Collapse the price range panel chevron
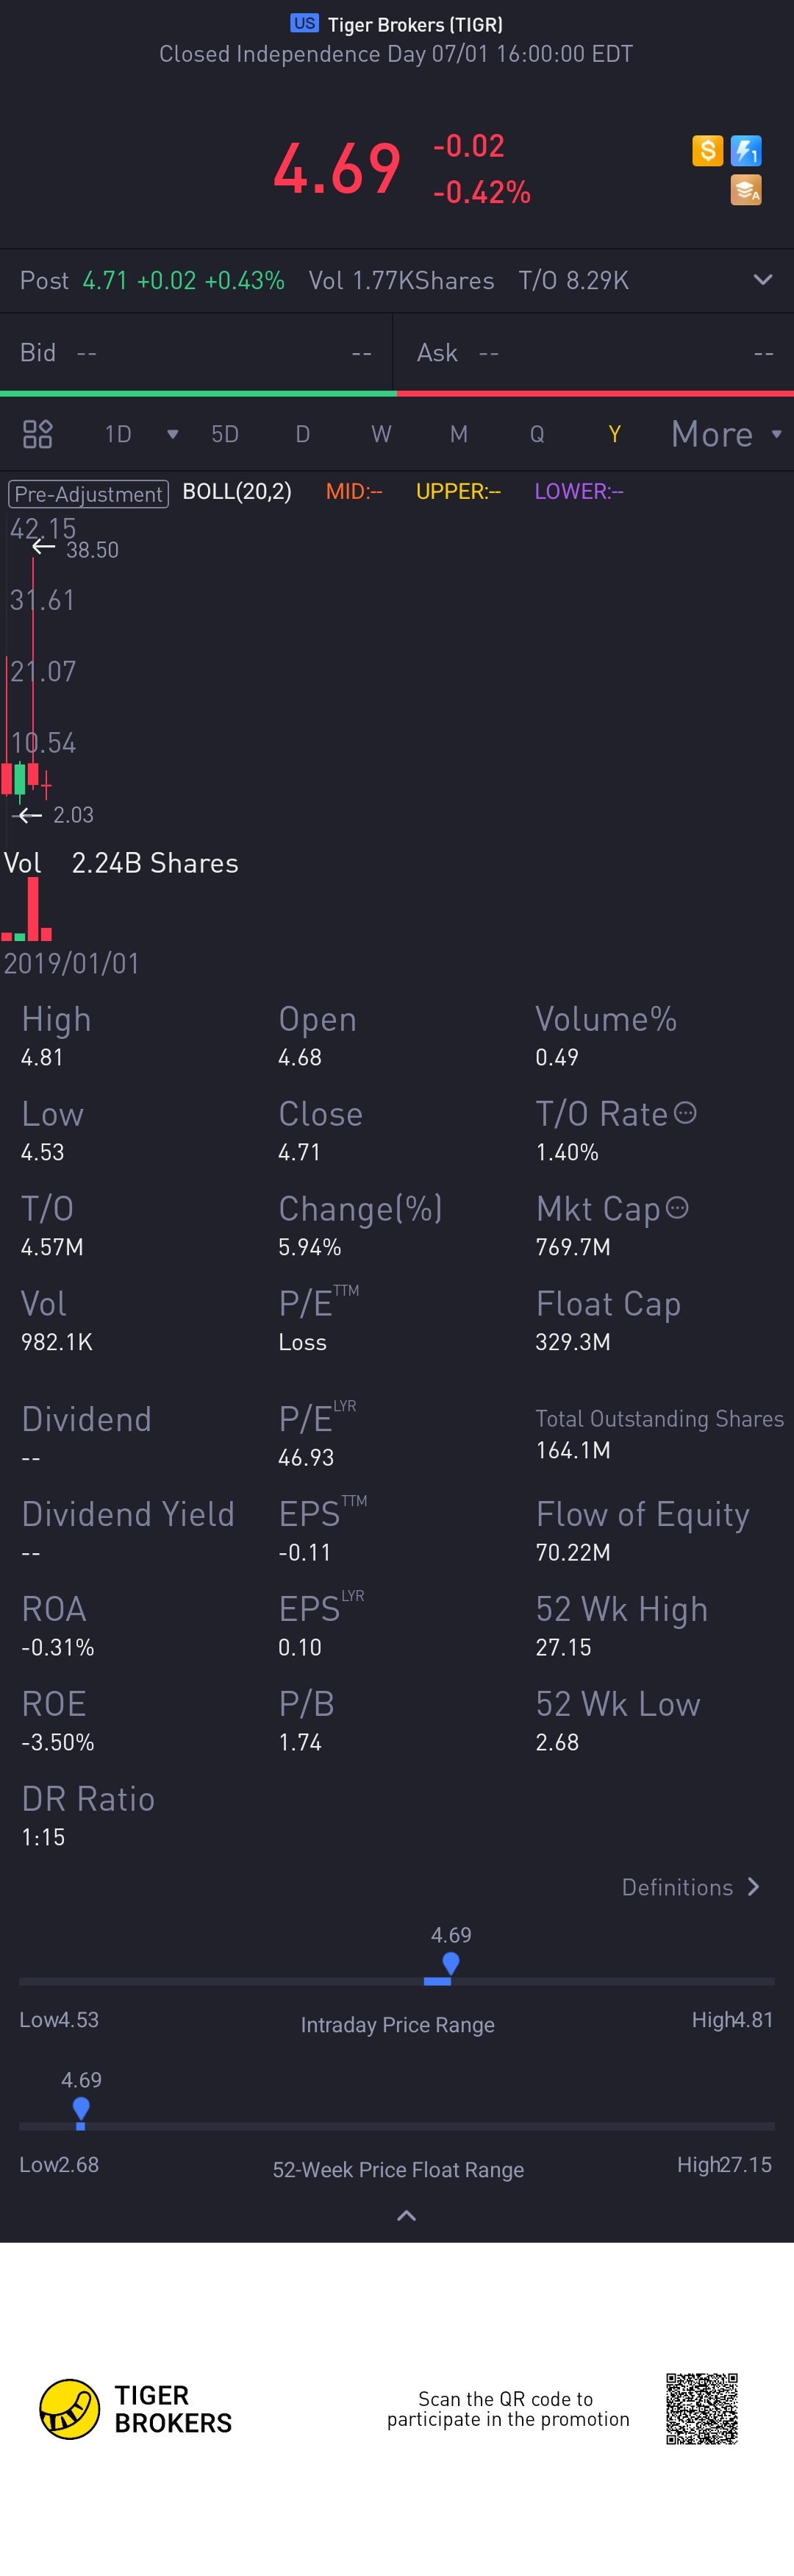Viewport: 794px width, 2576px height. point(407,2216)
